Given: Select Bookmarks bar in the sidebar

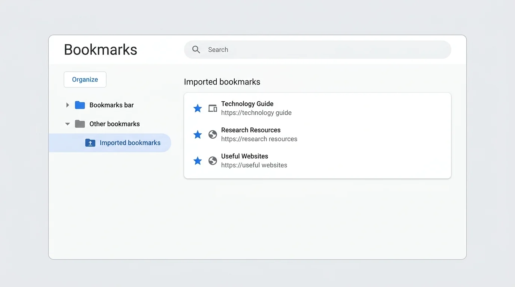Looking at the screenshot, I should coord(112,105).
